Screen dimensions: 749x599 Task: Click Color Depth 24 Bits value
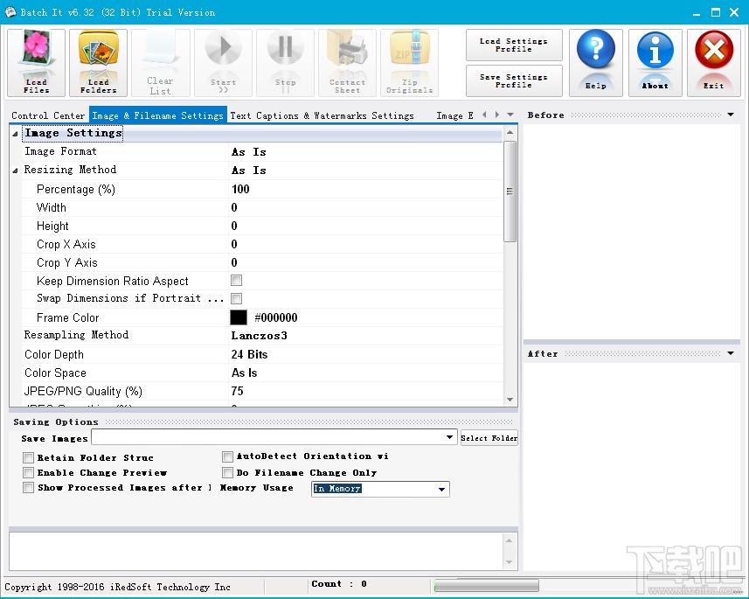[x=249, y=354]
